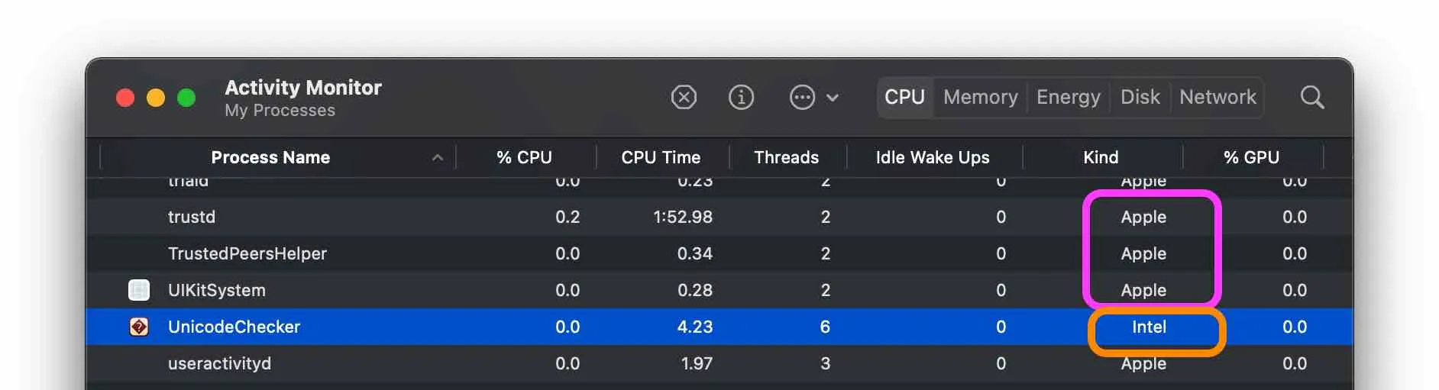Expand the more-actions dropdown chevron

tap(833, 98)
